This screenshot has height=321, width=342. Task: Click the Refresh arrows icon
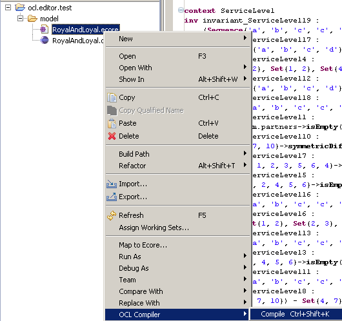point(112,215)
